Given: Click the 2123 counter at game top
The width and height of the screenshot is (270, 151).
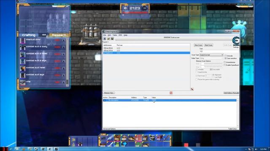Looking at the screenshot, I should coord(135,8).
